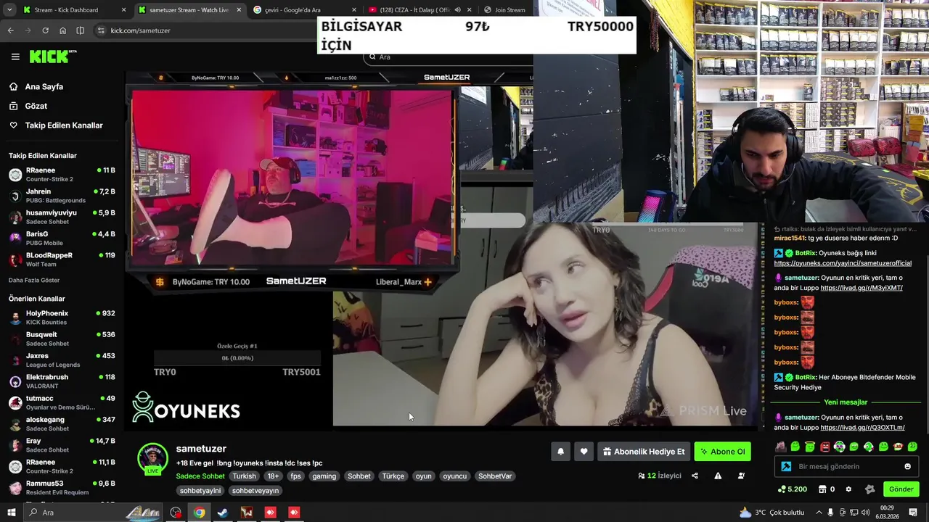The width and height of the screenshot is (929, 522).
Task: Open the channel points 5.200 balance
Action: (792, 489)
